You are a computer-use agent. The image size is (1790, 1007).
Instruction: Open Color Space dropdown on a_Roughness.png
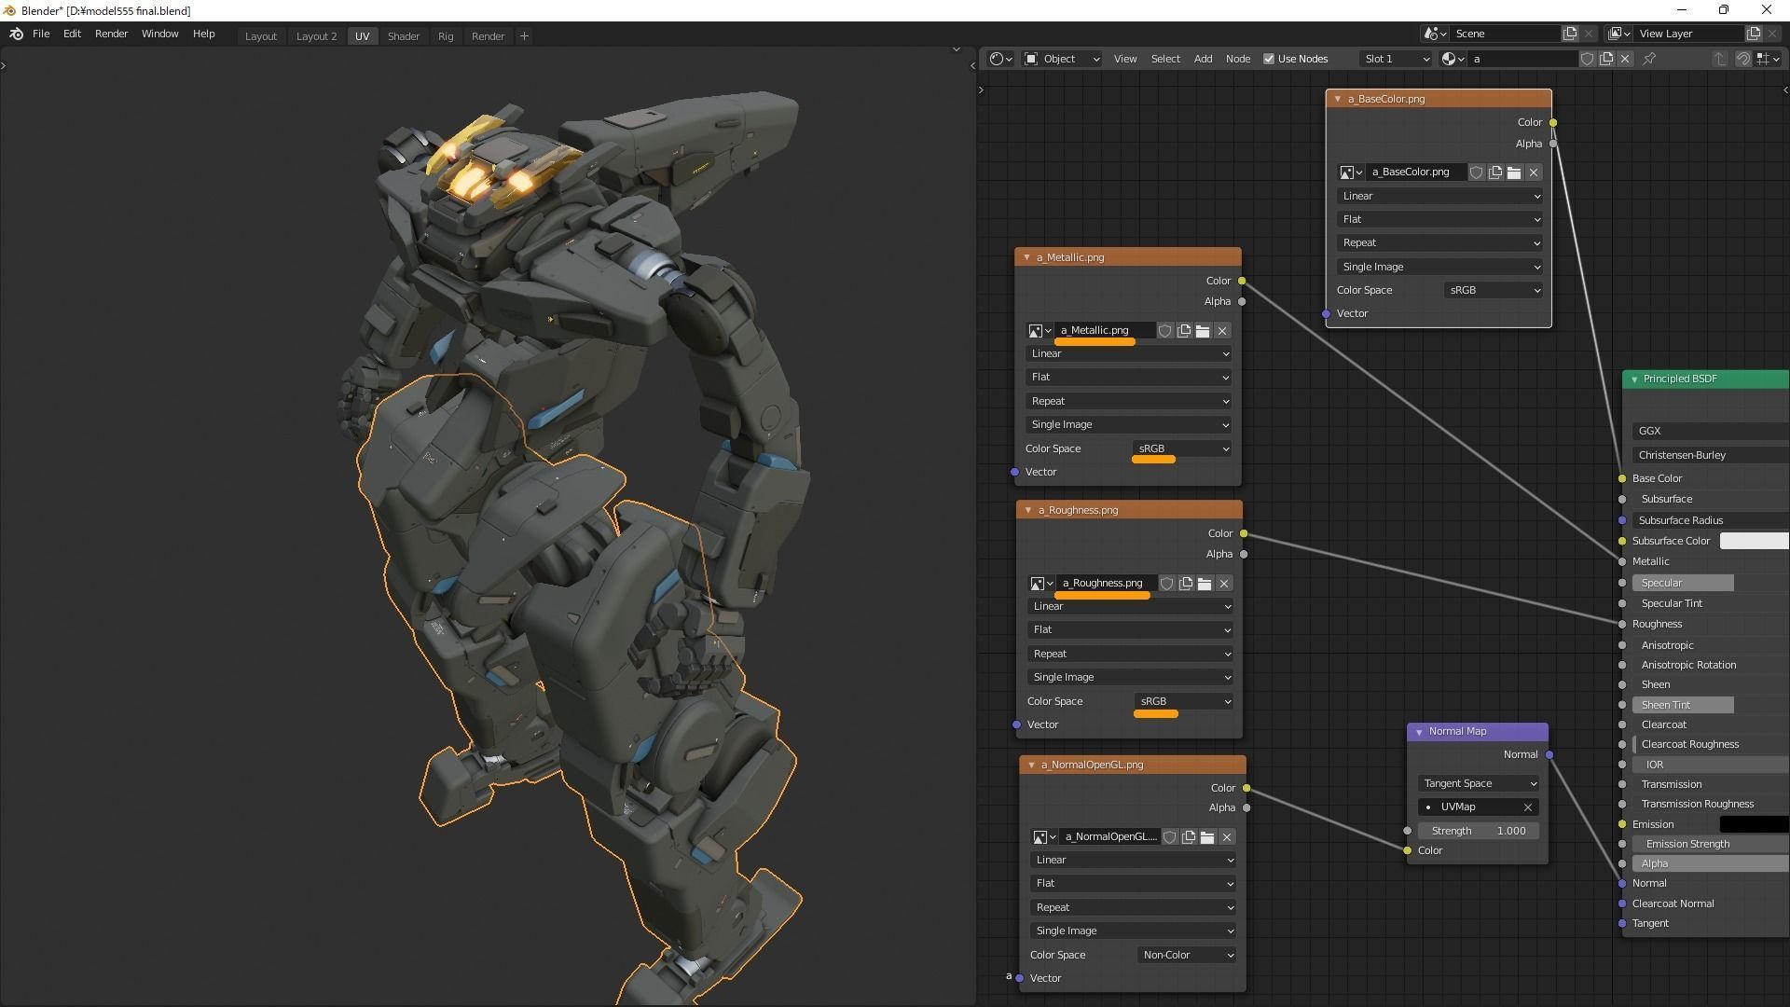(1183, 701)
